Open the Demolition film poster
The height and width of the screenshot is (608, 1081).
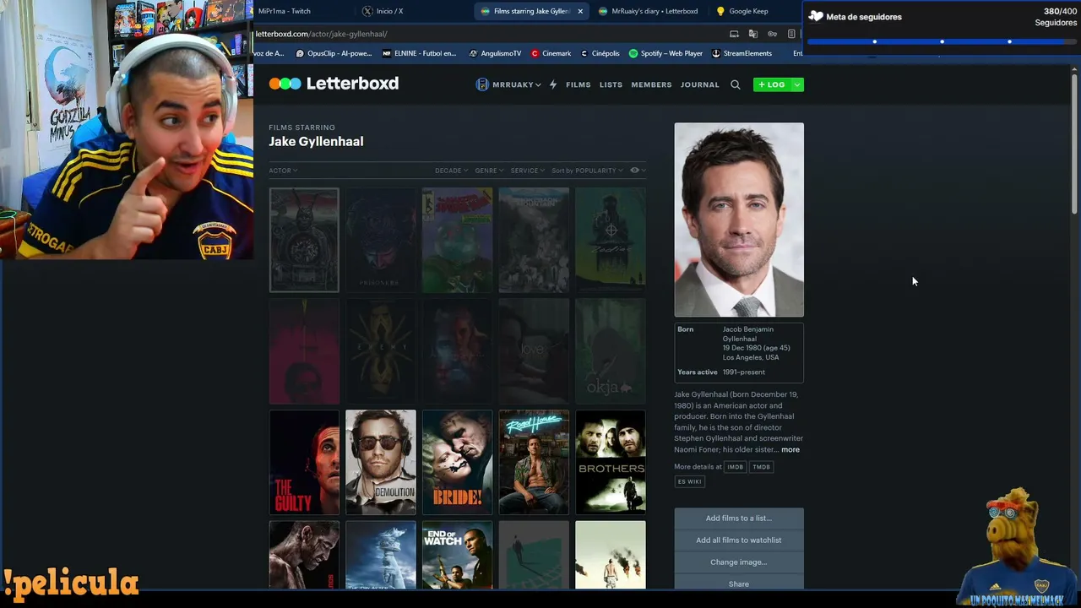[x=381, y=462]
